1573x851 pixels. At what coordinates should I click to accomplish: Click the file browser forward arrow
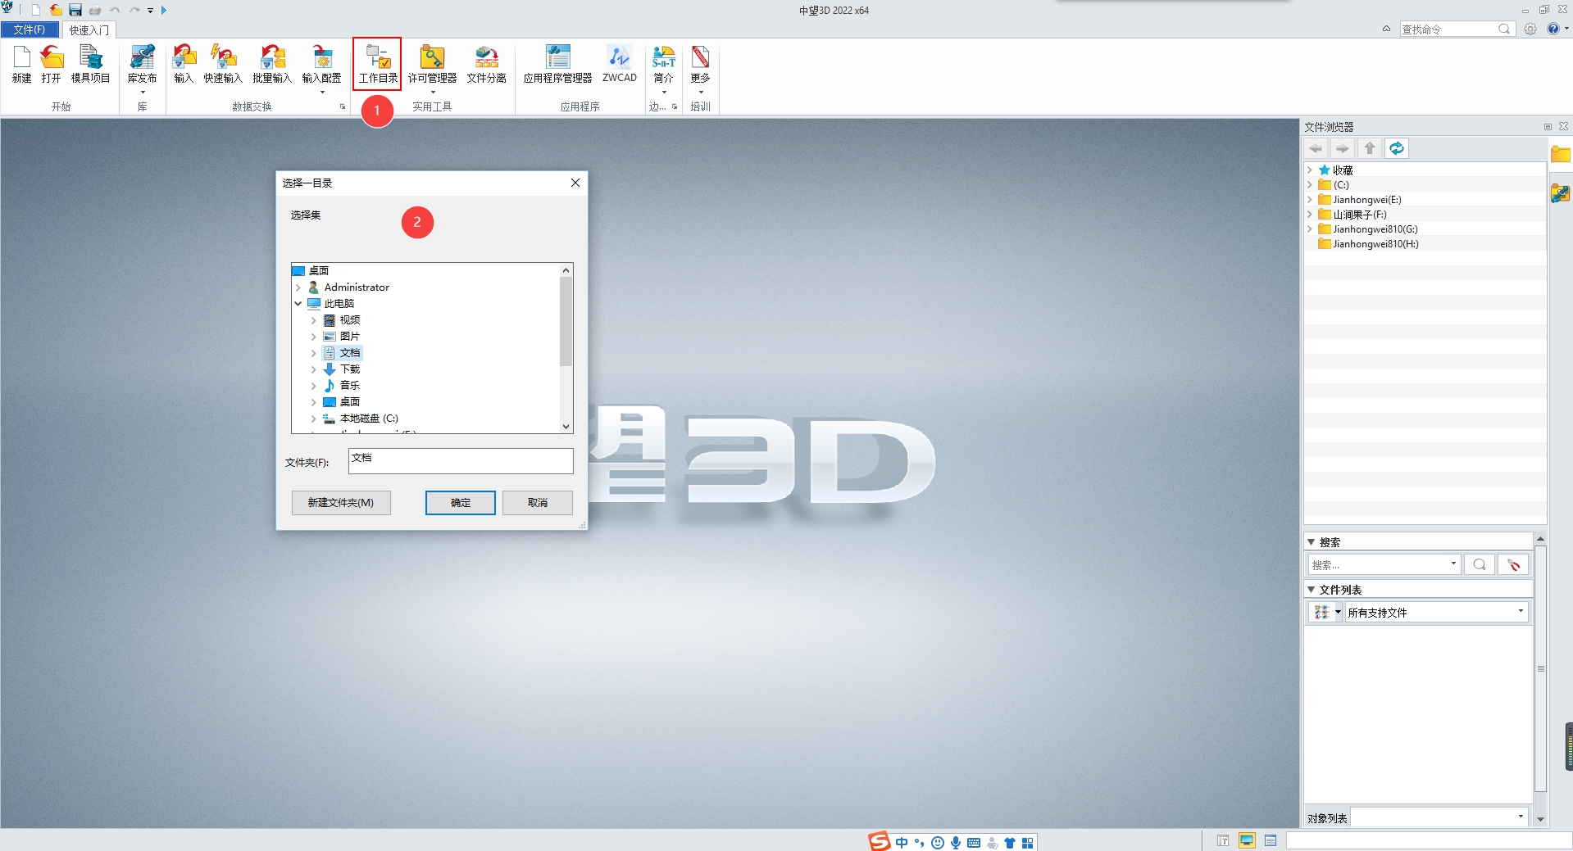pyautogui.click(x=1343, y=148)
